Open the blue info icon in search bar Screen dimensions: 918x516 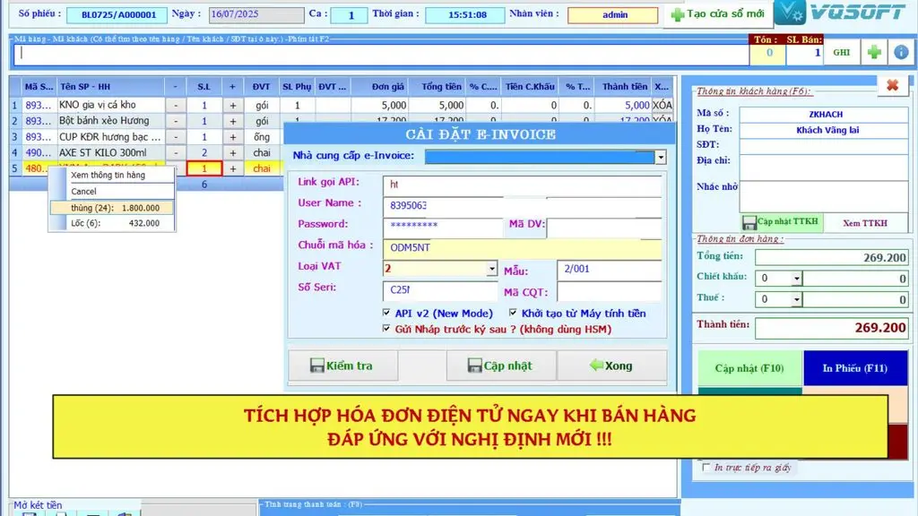coord(901,52)
